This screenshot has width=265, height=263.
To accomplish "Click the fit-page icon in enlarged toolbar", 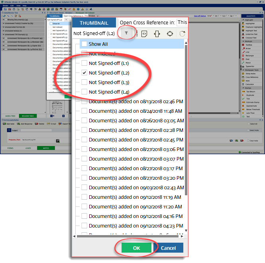I will [170, 33].
